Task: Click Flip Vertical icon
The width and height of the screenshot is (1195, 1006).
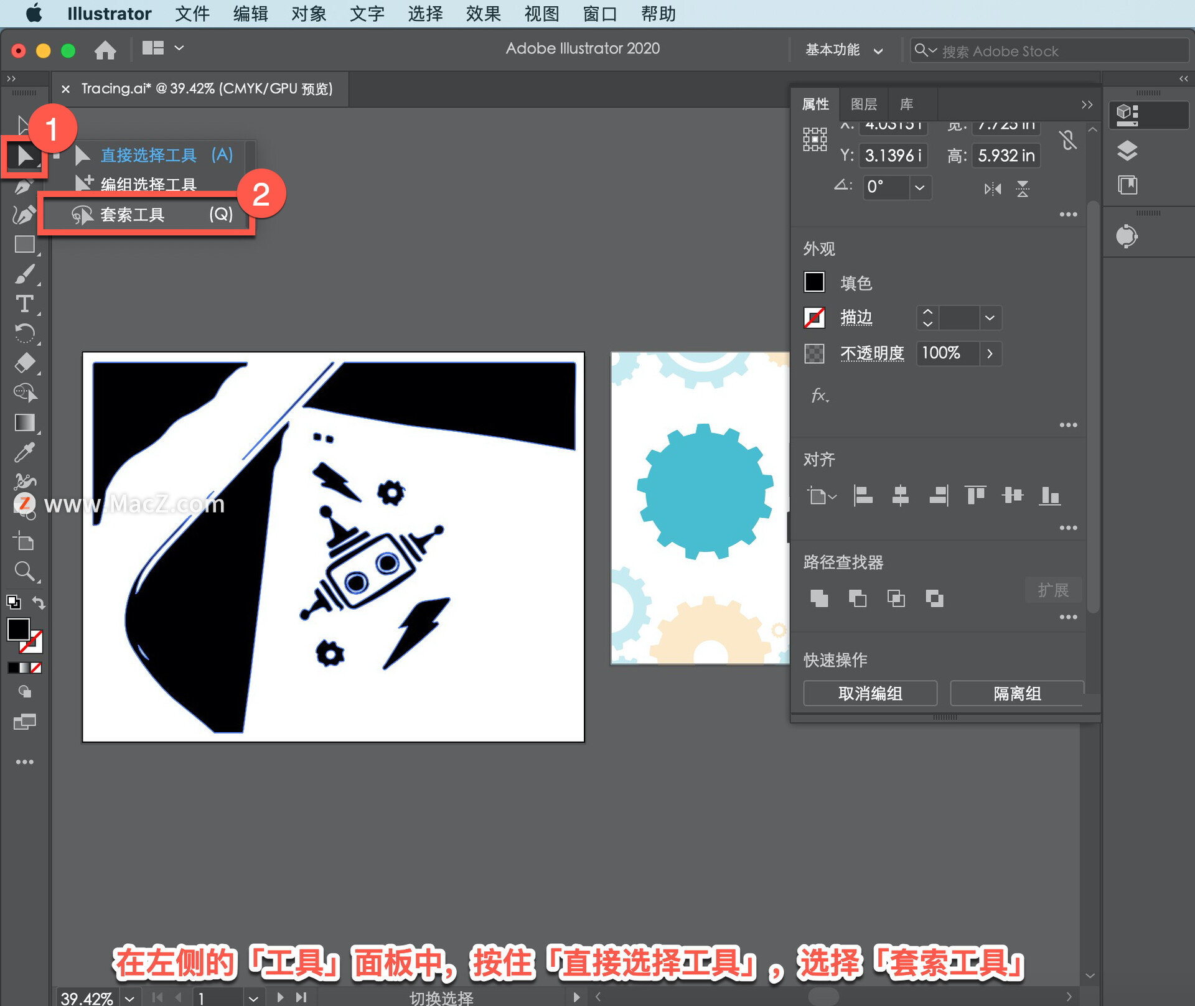Action: pyautogui.click(x=1023, y=189)
